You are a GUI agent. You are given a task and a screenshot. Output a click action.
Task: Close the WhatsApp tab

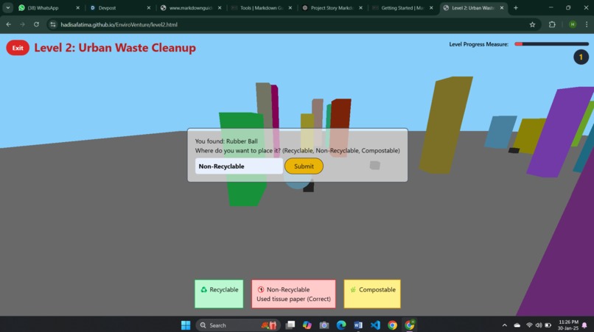click(77, 7)
